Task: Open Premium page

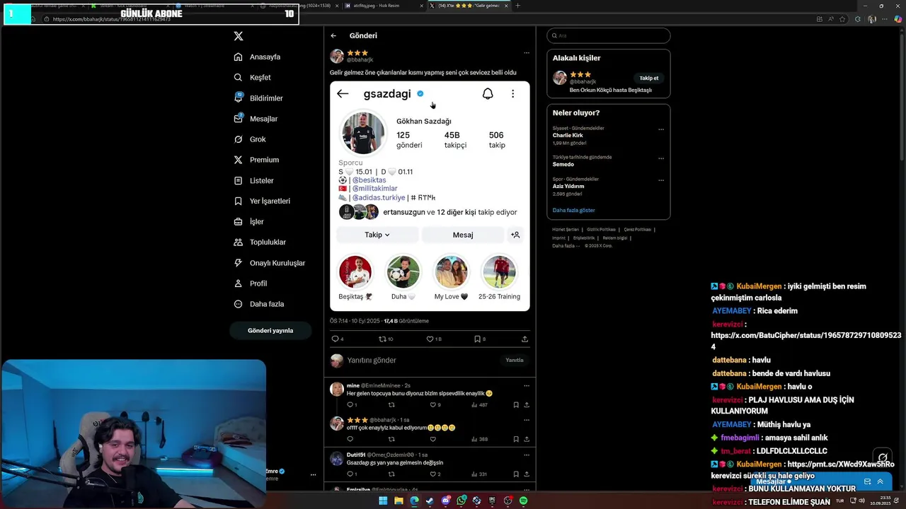Action: (x=256, y=160)
